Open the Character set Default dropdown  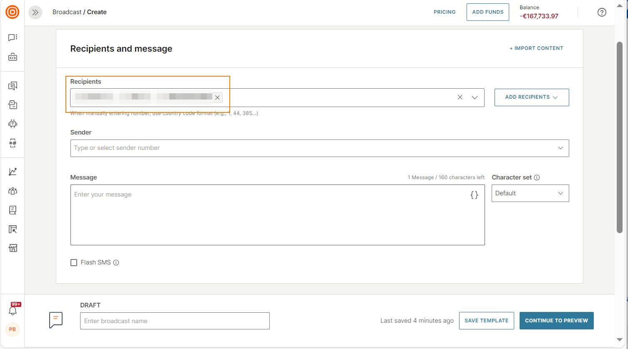pos(530,193)
